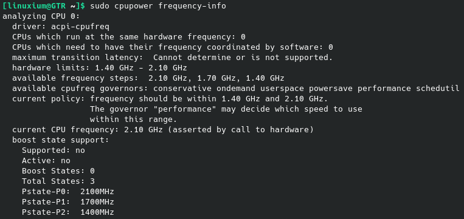Screen dimensions: 464x219
Task: Click the 'conservative' governor word
Action: tap(182, 89)
